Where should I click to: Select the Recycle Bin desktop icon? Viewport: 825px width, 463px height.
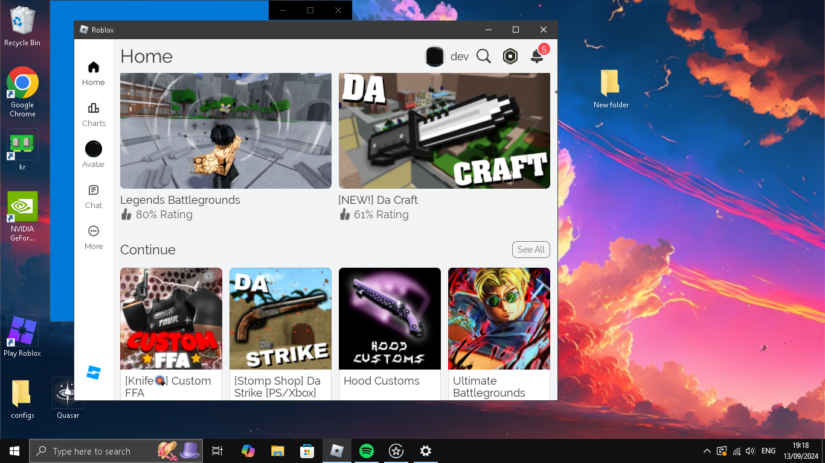tap(22, 26)
